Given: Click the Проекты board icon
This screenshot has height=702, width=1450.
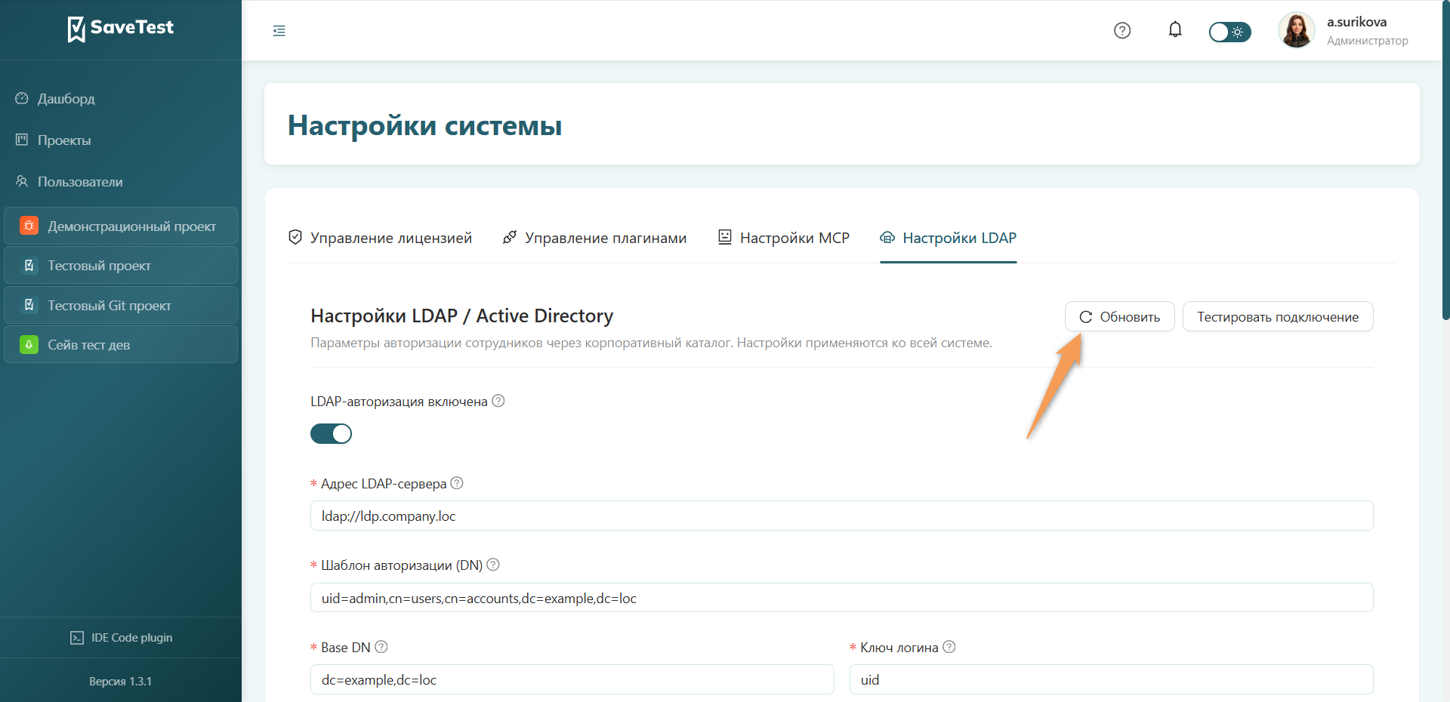Looking at the screenshot, I should (22, 140).
